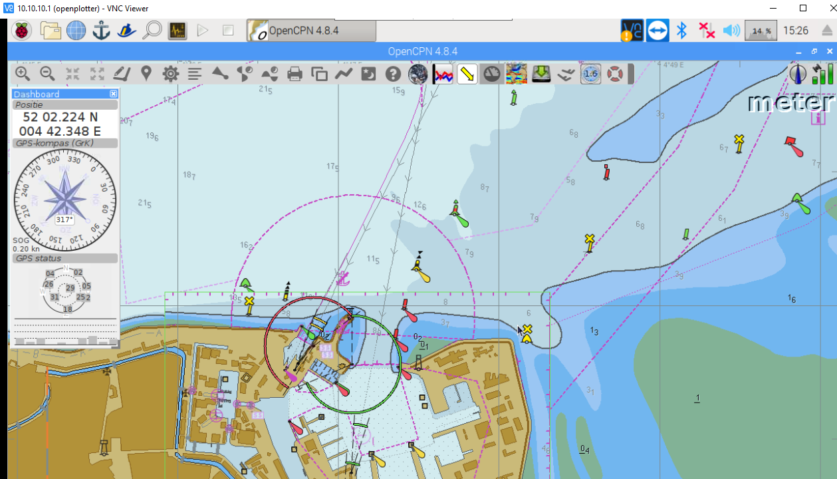Image resolution: width=837 pixels, height=479 pixels.
Task: Close the Dashboard panel
Action: coord(114,94)
